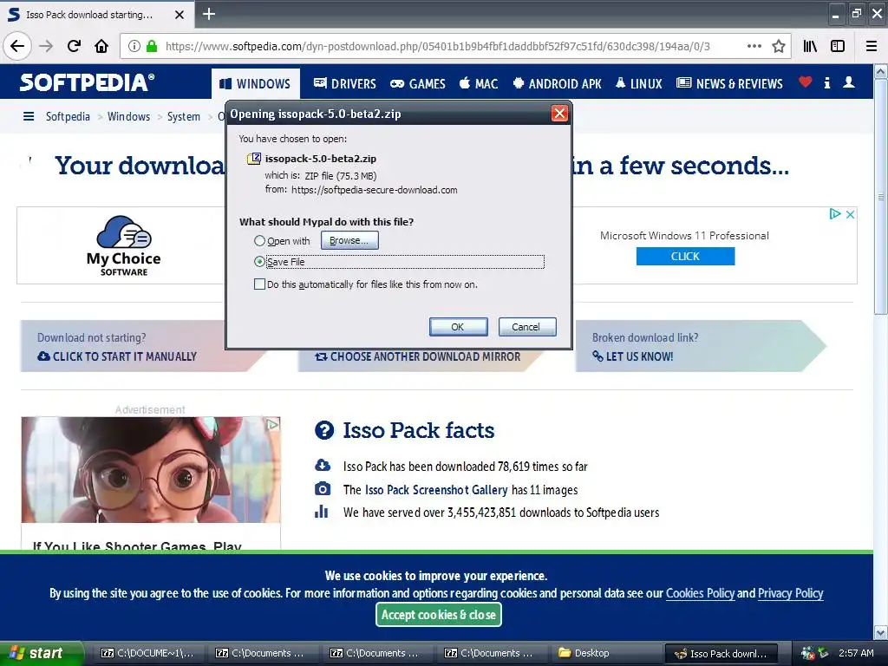Click the red heart favorites icon

(x=806, y=82)
